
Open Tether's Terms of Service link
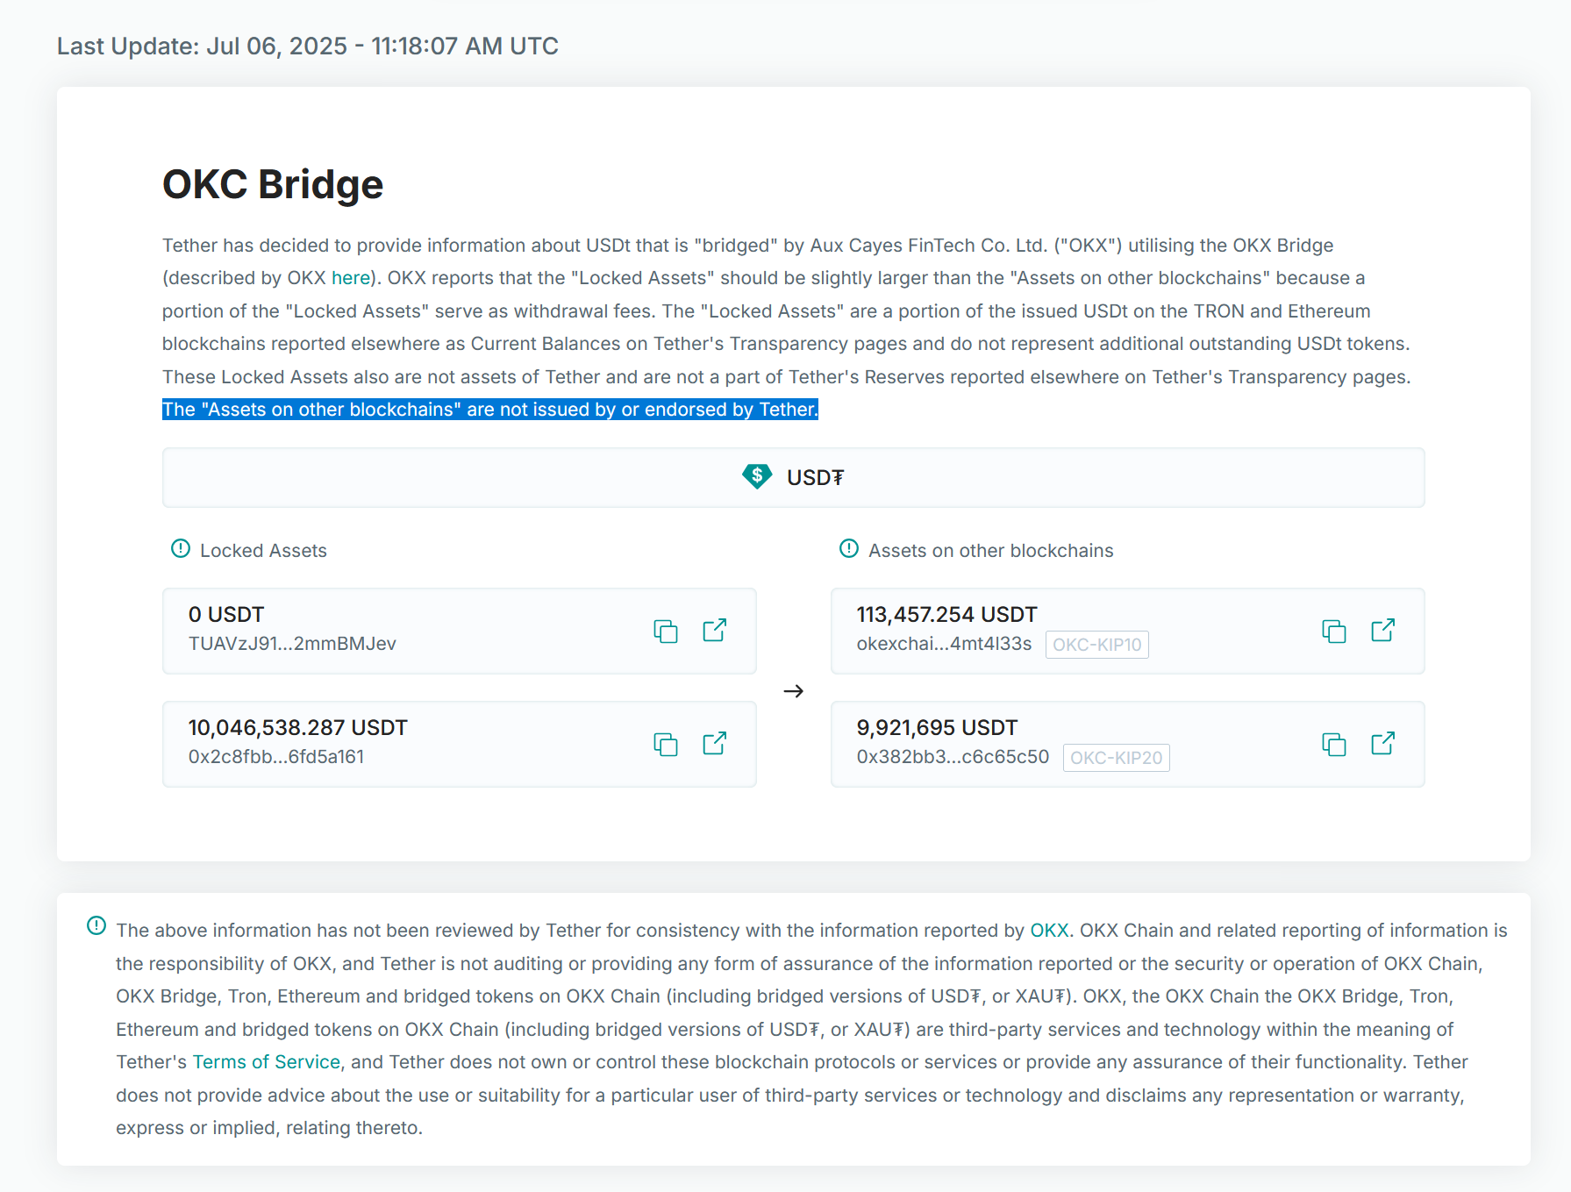pos(267,1062)
